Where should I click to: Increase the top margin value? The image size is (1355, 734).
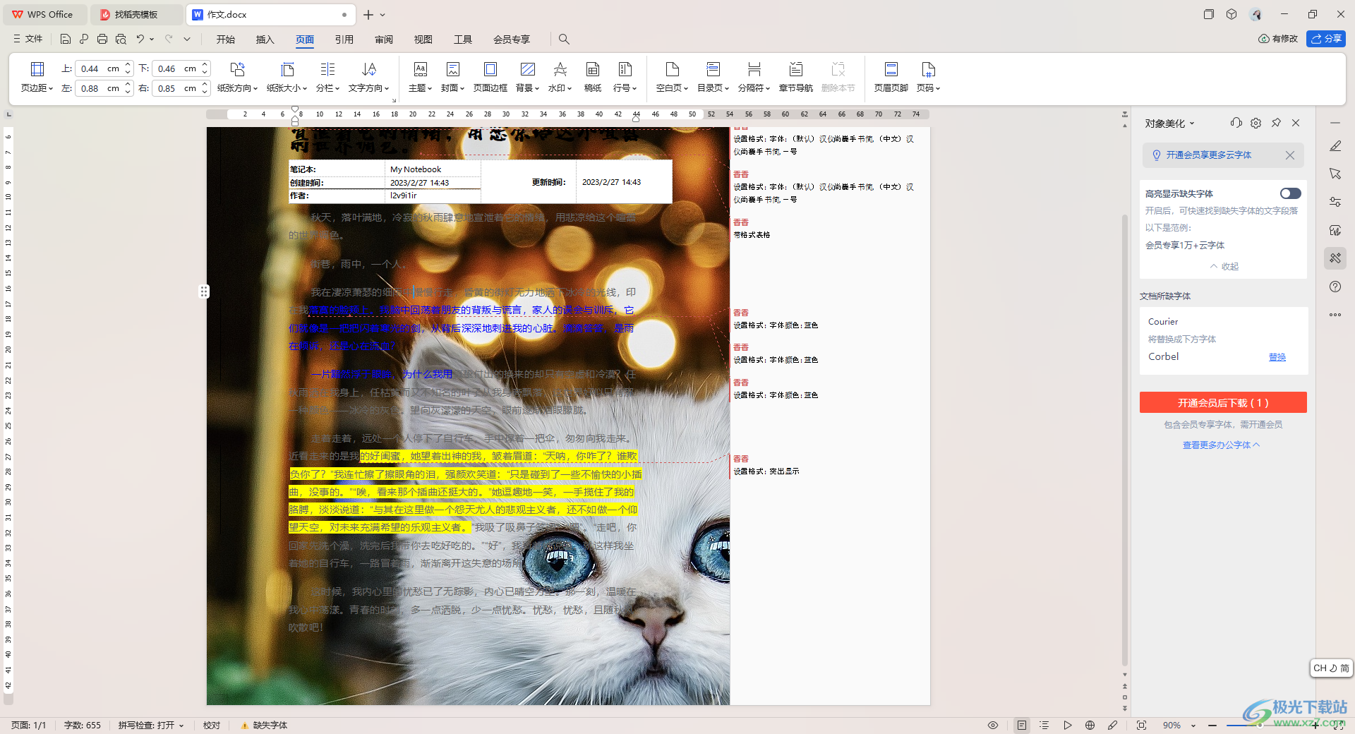128,65
